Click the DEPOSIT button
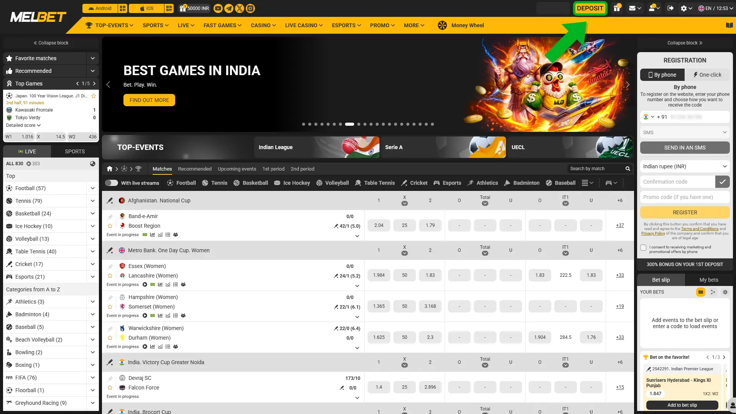Viewport: 736px width, 414px height. (590, 8)
